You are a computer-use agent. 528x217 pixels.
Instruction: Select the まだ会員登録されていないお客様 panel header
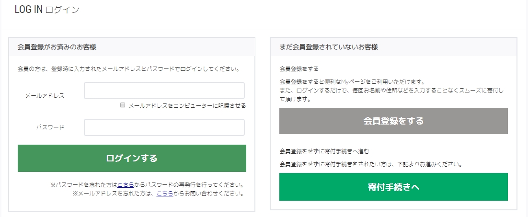coord(329,47)
